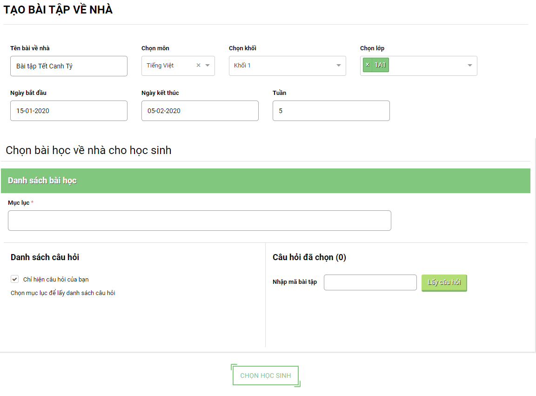The height and width of the screenshot is (396, 536).
Task: Open the Chọn lớp dropdown arrow
Action: [x=470, y=66]
